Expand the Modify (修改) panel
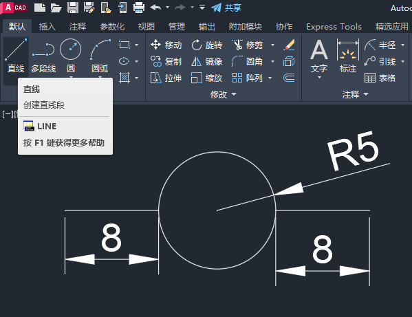The width and height of the screenshot is (412, 317). tap(224, 94)
